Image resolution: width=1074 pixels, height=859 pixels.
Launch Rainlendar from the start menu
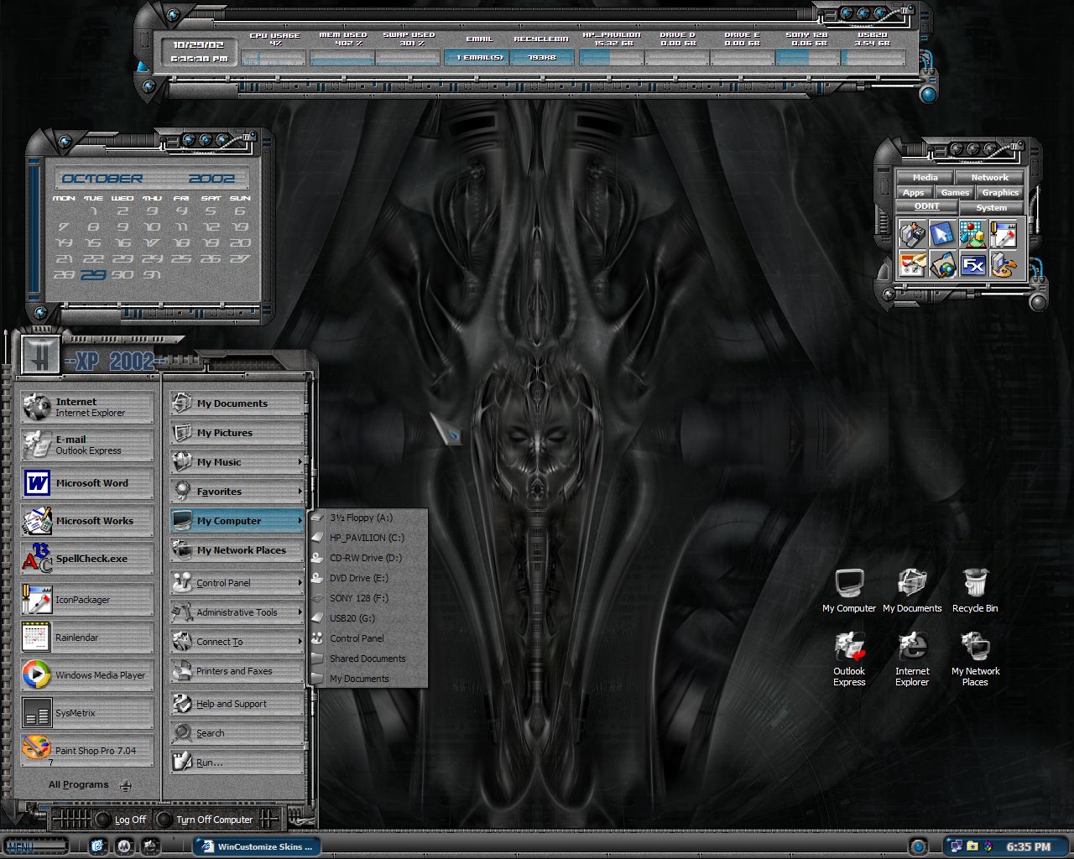tap(87, 638)
